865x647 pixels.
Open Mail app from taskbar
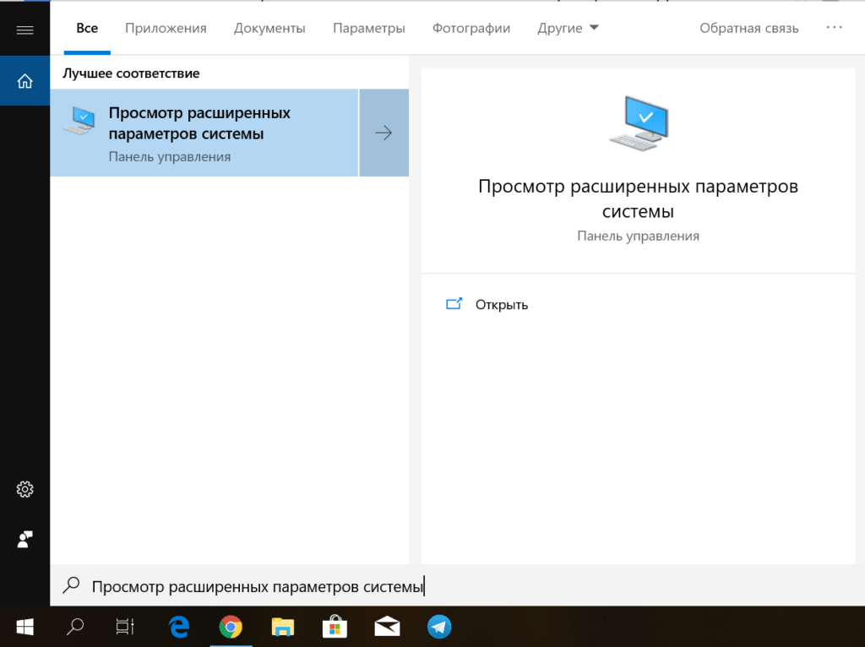click(387, 627)
